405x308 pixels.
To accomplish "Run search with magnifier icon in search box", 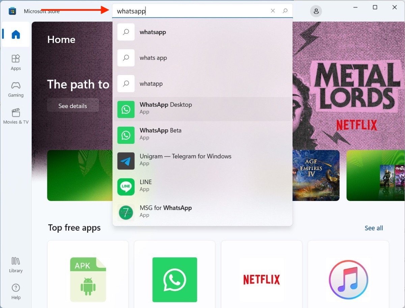I will pos(285,11).
